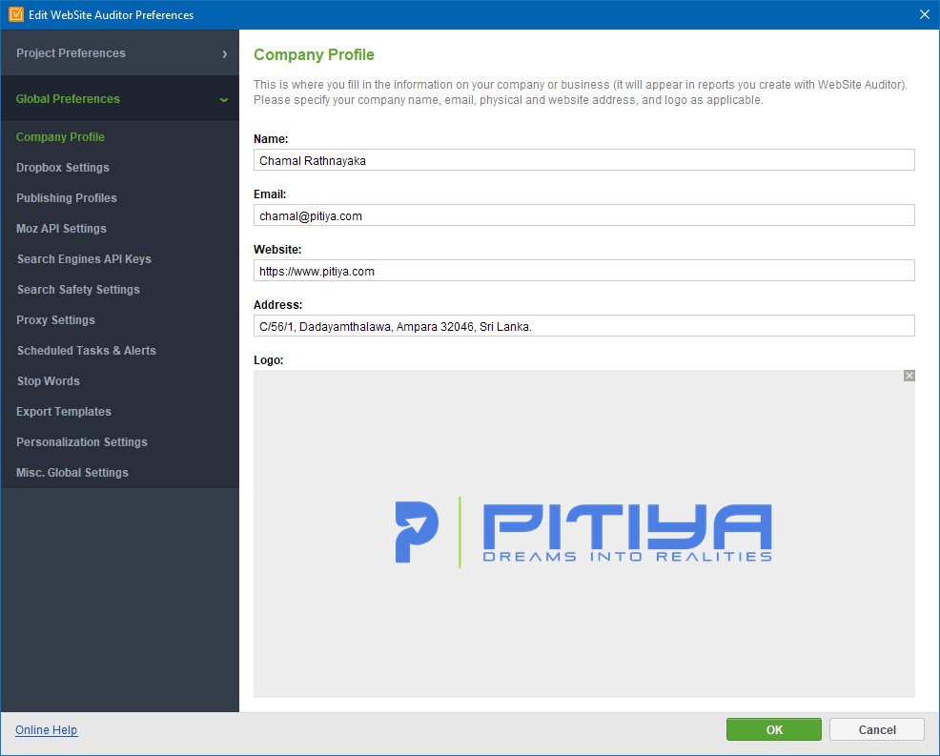
Task: Confirm with the OK button
Action: 774,729
